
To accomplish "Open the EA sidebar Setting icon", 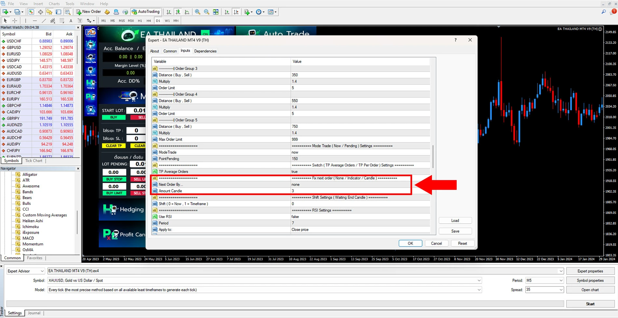I will pos(91,110).
